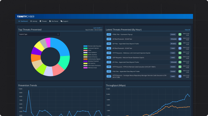Click the 104 events badge
Viewport: 208px width, 116px height.
173,39
